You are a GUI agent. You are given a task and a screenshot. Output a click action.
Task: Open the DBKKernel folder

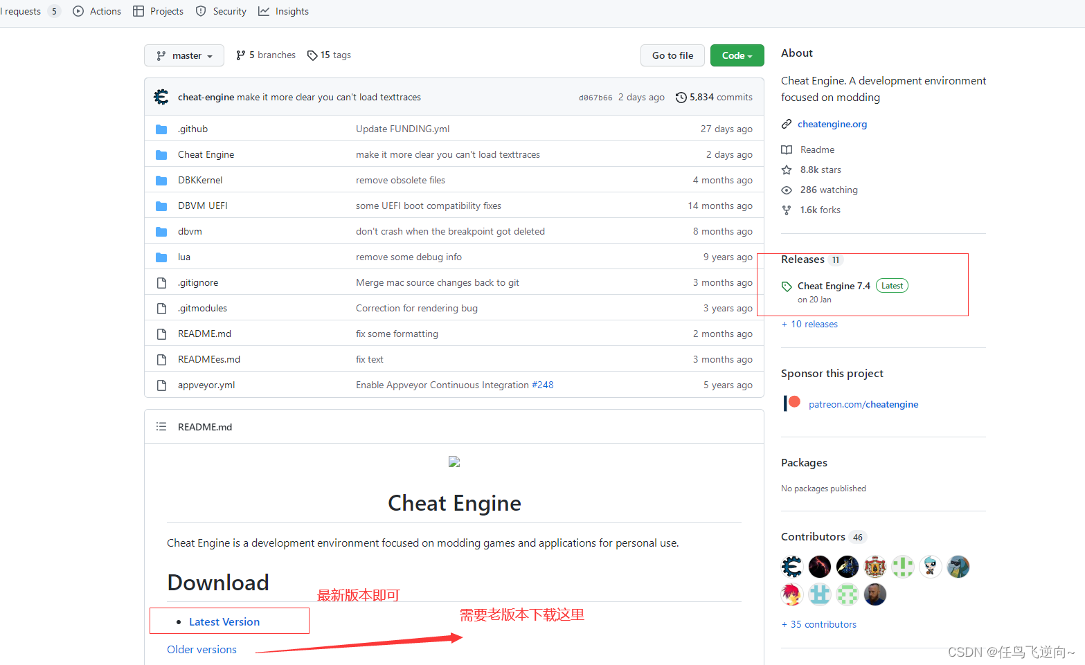200,181
